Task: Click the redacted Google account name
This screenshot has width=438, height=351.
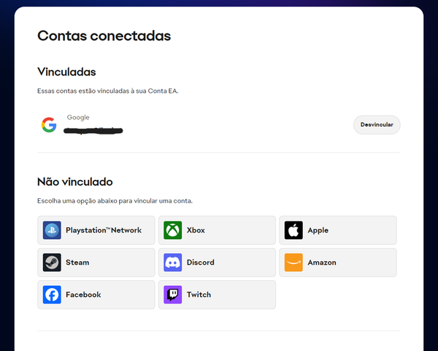Action: pos(93,130)
